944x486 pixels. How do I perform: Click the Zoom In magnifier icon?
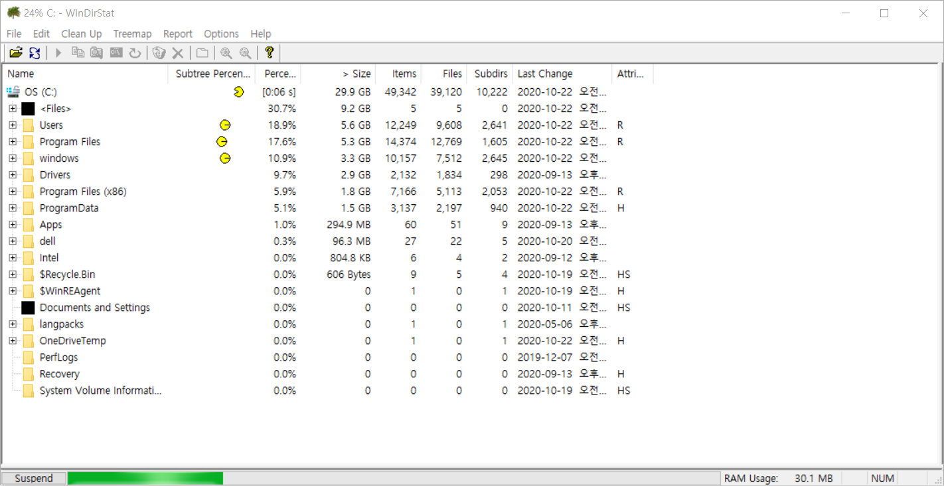coord(226,53)
